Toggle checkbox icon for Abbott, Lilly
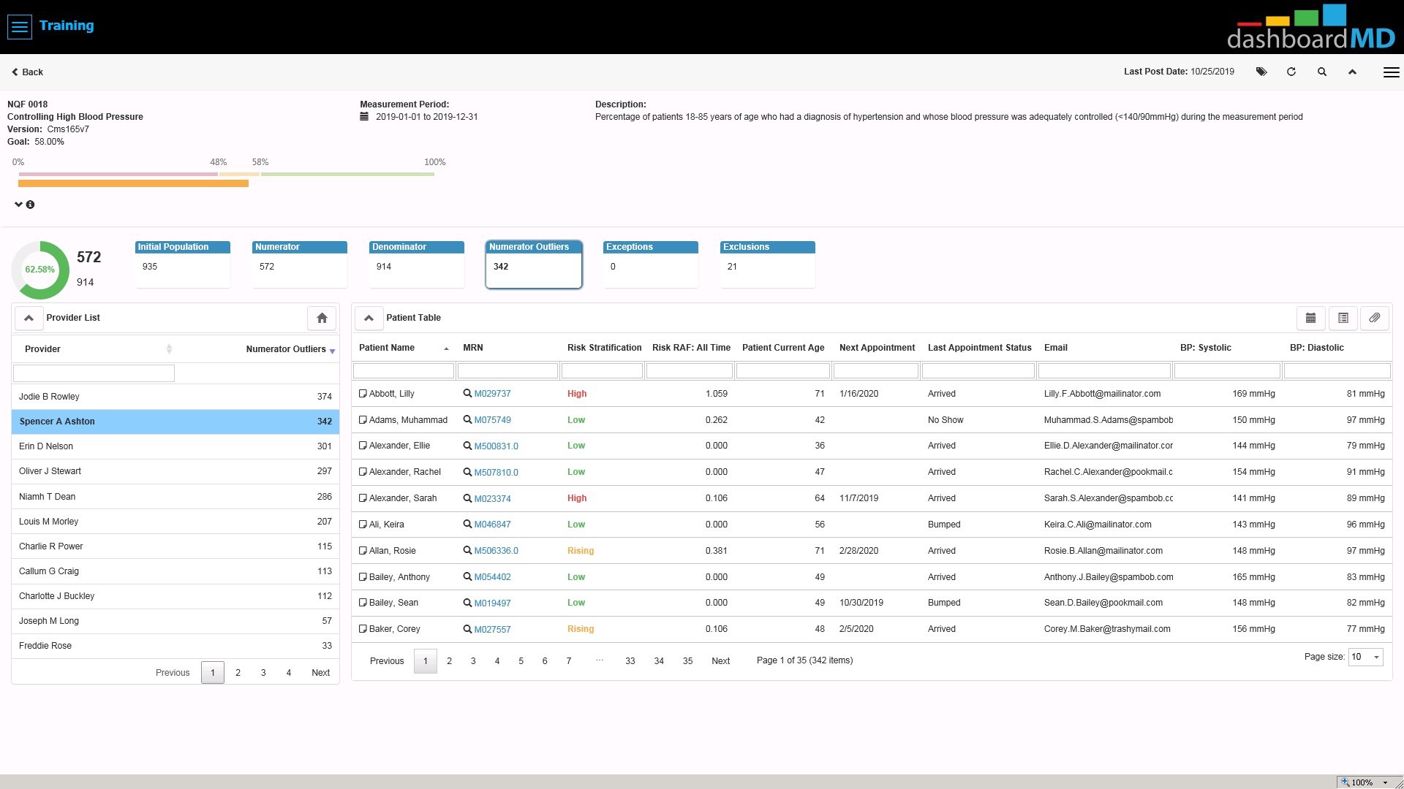The height and width of the screenshot is (789, 1404). tap(363, 393)
